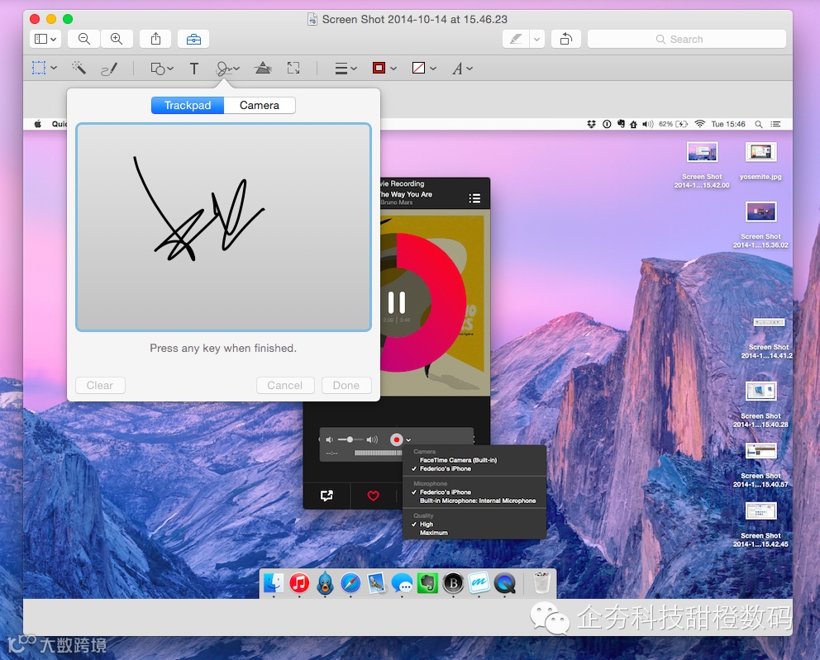
Task: Open the border color picker
Action: [384, 68]
